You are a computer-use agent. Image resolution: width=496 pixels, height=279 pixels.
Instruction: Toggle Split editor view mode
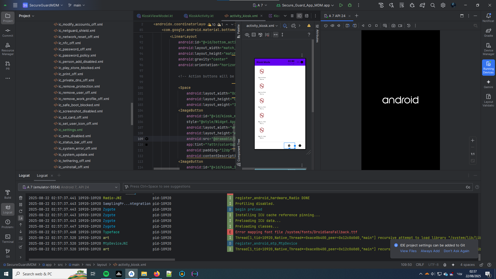pyautogui.click(x=299, y=16)
